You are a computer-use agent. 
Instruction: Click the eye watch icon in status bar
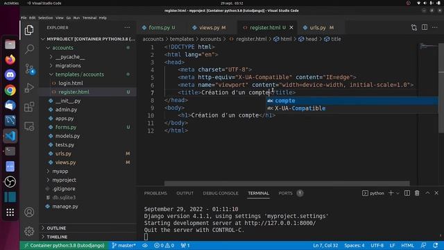(145, 245)
